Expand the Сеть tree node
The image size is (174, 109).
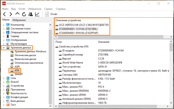click(x=4, y=78)
